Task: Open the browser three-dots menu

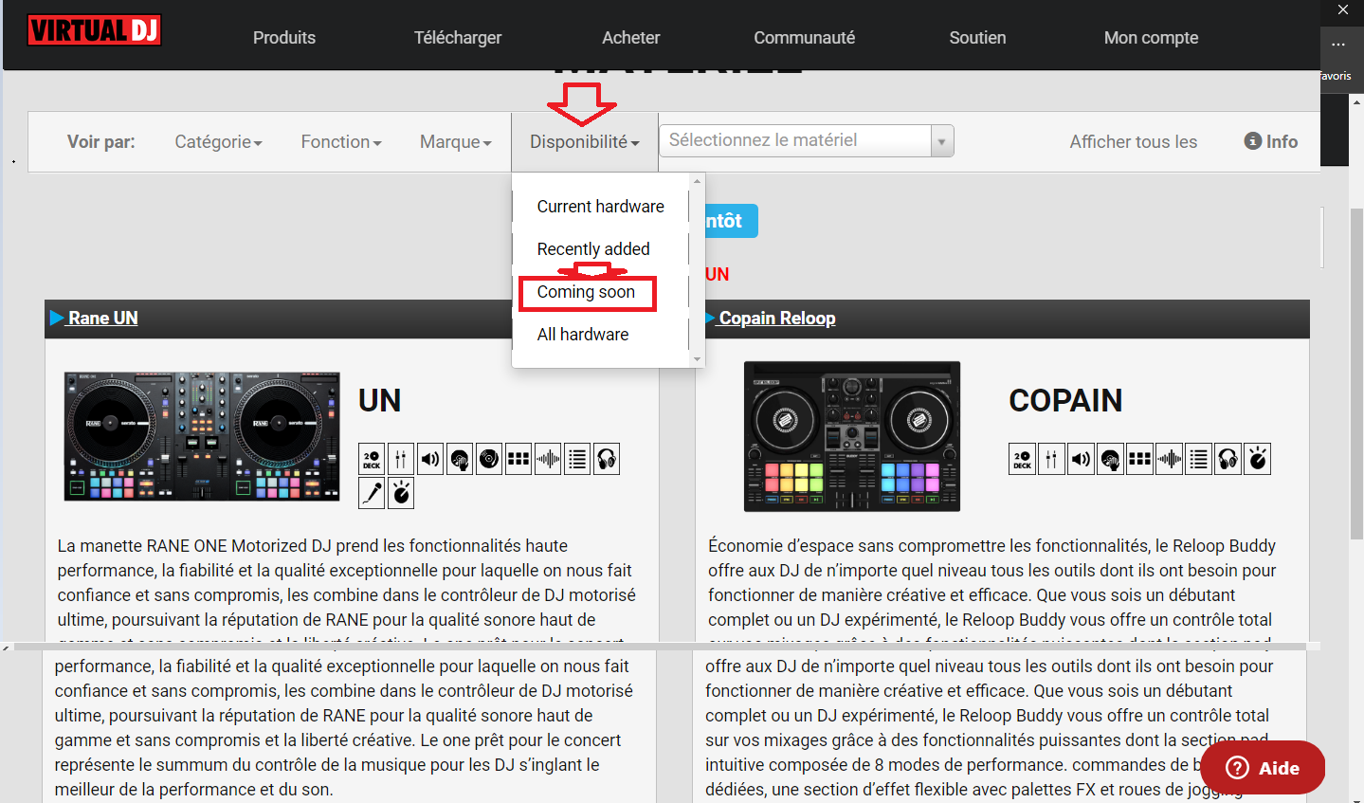Action: click(1337, 44)
